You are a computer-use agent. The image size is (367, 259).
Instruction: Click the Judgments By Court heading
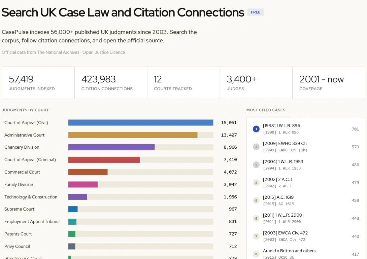(x=25, y=110)
